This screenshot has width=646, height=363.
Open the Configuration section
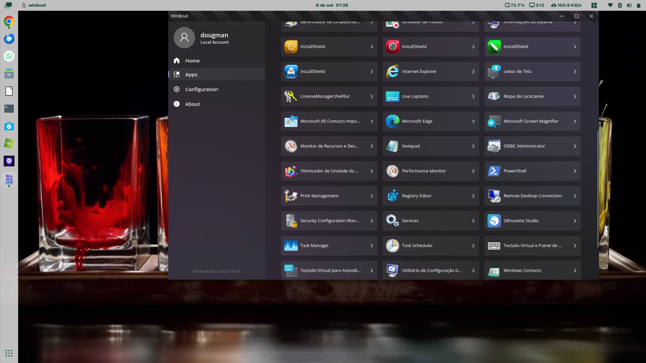tap(202, 89)
